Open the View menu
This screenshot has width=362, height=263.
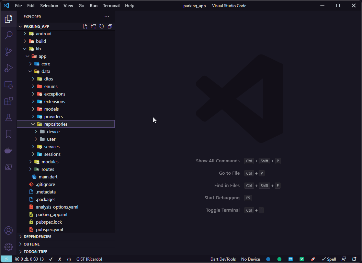[68, 6]
